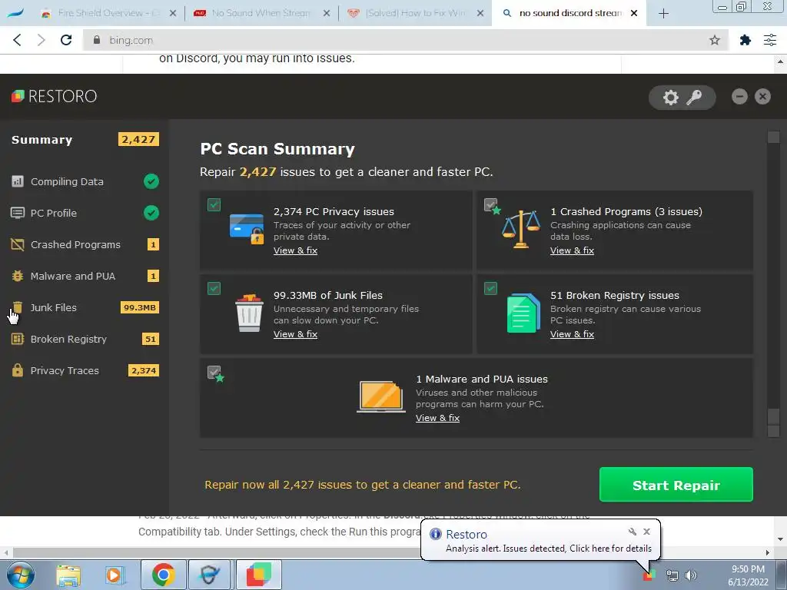Go back in browser

coord(17,40)
